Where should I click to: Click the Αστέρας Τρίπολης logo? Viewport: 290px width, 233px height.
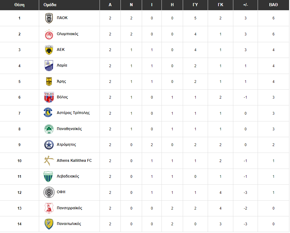click(49, 113)
